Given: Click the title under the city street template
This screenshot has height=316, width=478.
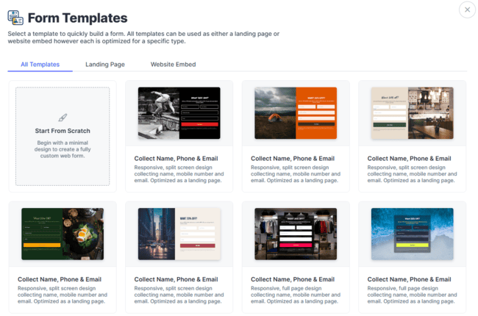Looking at the screenshot, I should tap(176, 279).
